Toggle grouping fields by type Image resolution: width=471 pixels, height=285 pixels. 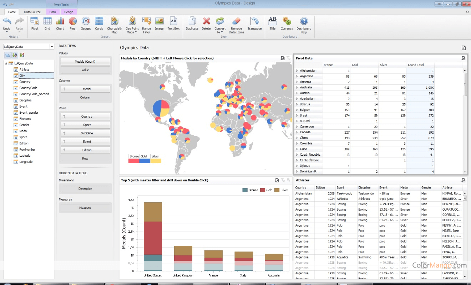point(7,55)
